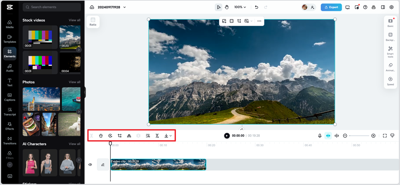Screen dimensions: 400x185
Task: Invite collaborators with add-person icon
Action: click(x=312, y=7)
